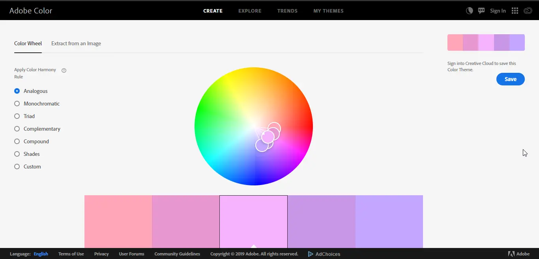Image resolution: width=539 pixels, height=259 pixels.
Task: Open the Creative Cloud icon
Action: [528, 11]
